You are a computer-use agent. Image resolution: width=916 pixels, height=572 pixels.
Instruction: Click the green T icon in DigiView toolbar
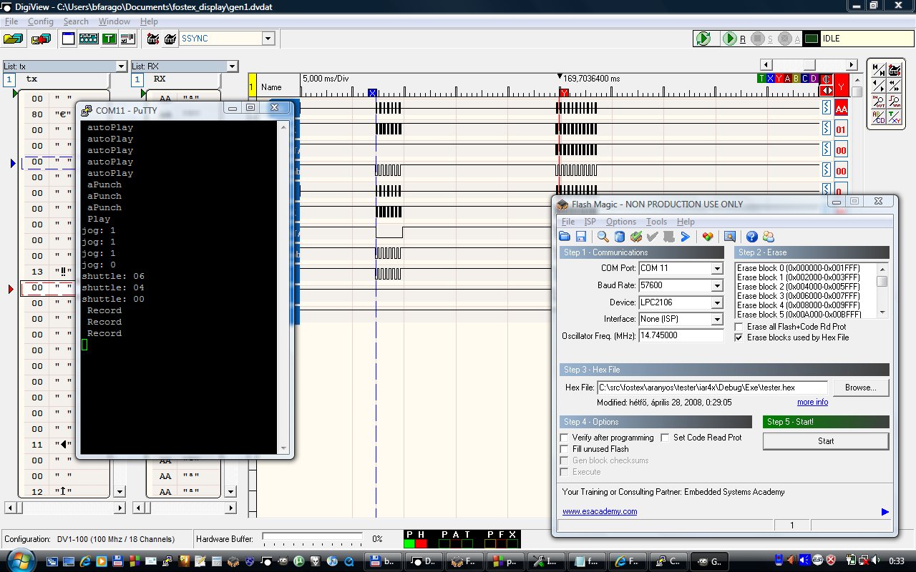(109, 39)
